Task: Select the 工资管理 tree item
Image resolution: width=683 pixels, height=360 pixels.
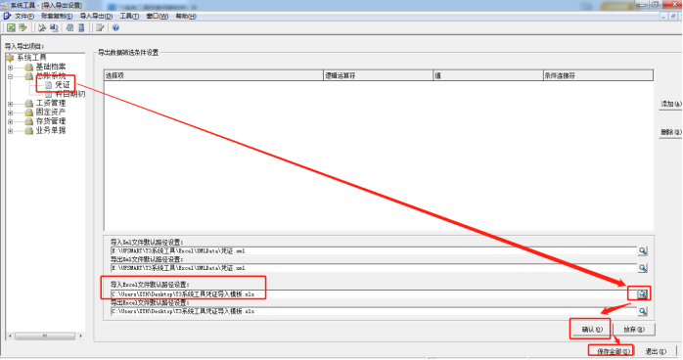Action: tap(51, 104)
